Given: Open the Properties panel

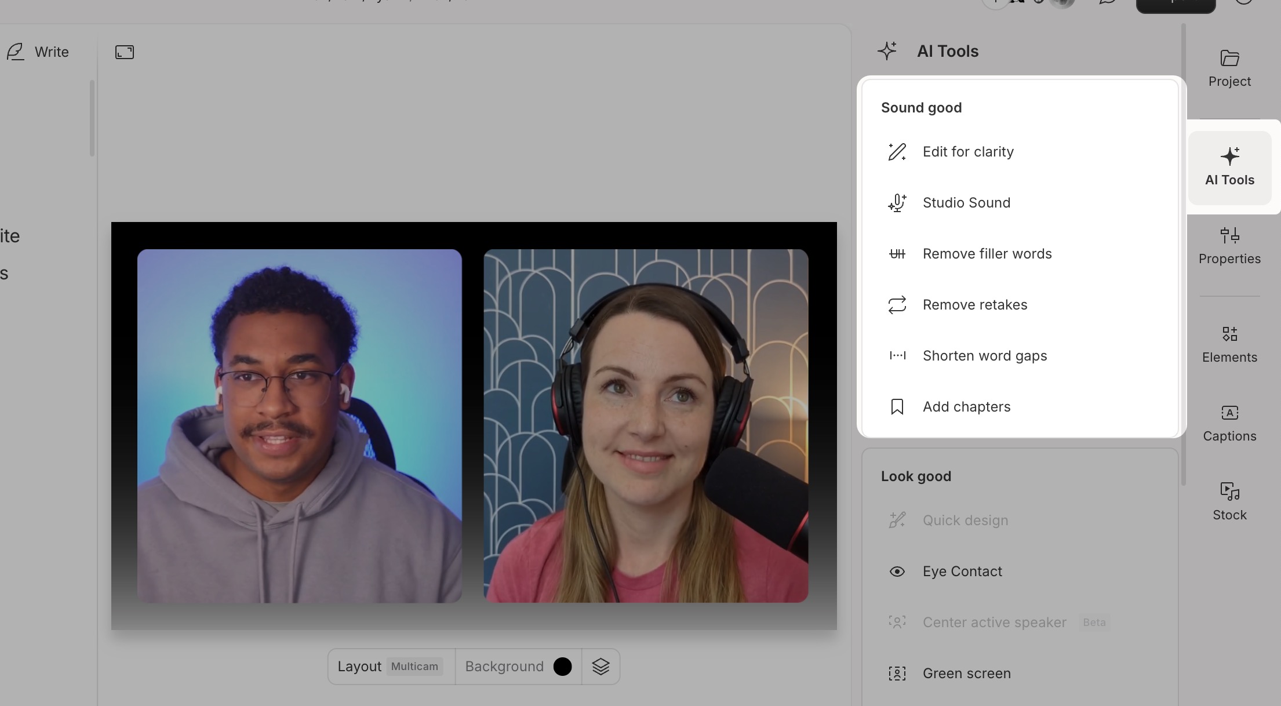Looking at the screenshot, I should point(1229,245).
